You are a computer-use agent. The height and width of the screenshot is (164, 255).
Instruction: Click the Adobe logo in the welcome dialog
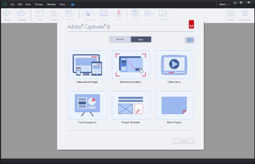pyautogui.click(x=191, y=25)
